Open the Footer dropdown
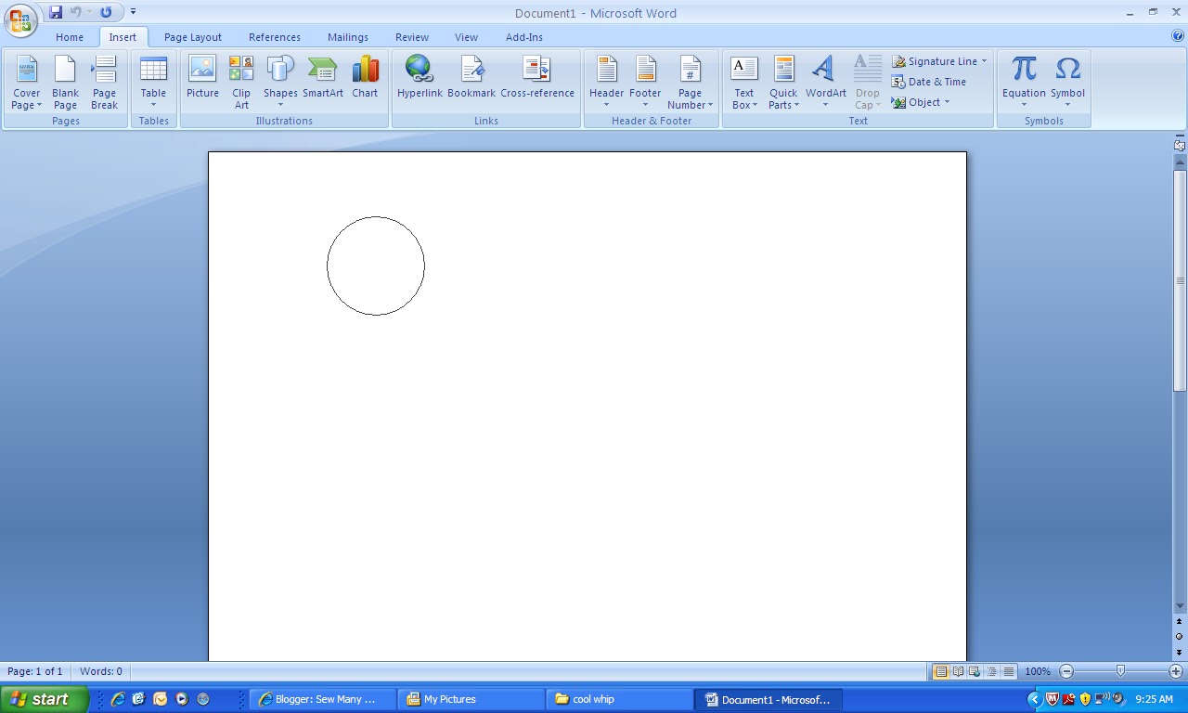 click(645, 83)
